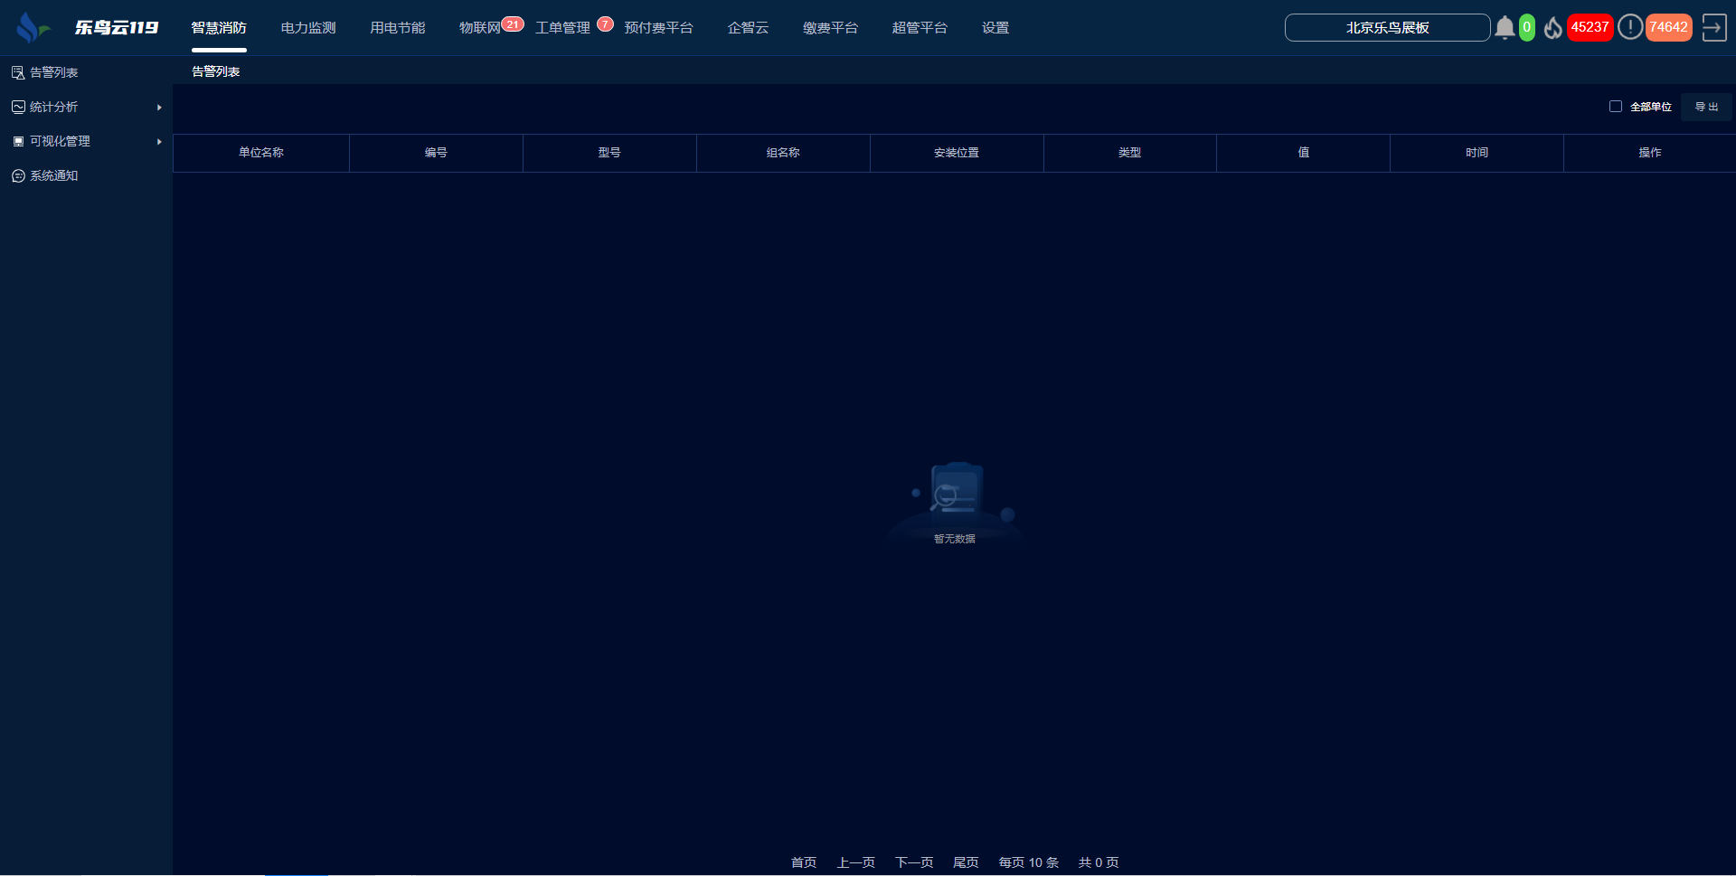The height and width of the screenshot is (876, 1736).
Task: Click the bell notification icon
Action: click(x=1505, y=28)
